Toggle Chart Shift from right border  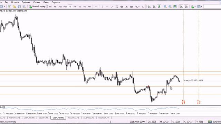tap(186, 7)
